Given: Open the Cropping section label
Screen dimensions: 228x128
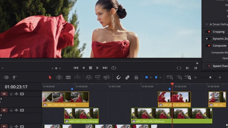Looking at the screenshot, I should click(218, 32).
